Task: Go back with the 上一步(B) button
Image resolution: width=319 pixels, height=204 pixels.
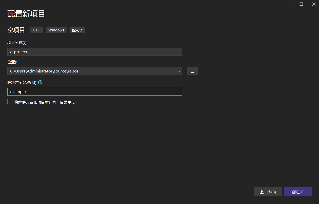Action: 268,192
